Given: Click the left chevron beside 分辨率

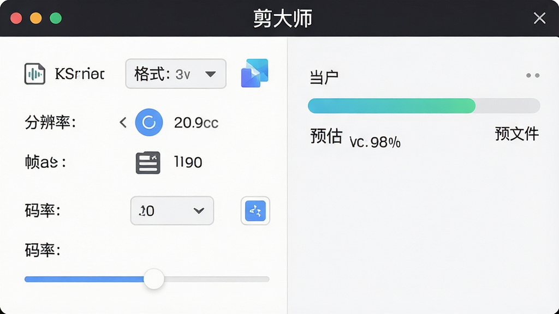Looking at the screenshot, I should pyautogui.click(x=123, y=123).
